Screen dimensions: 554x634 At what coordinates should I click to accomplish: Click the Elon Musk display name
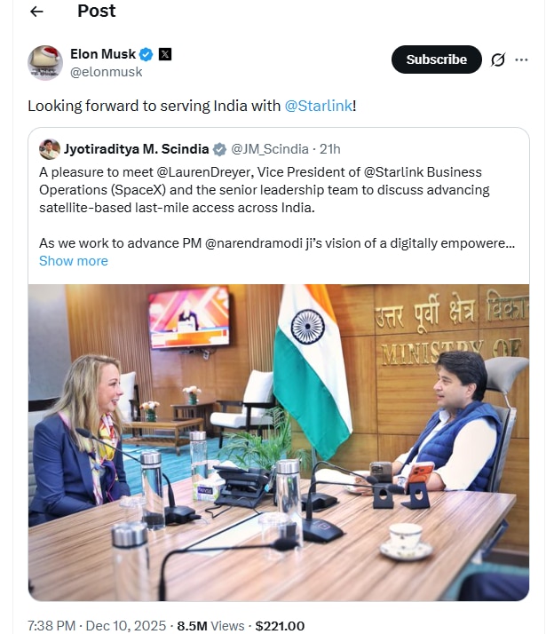[103, 54]
